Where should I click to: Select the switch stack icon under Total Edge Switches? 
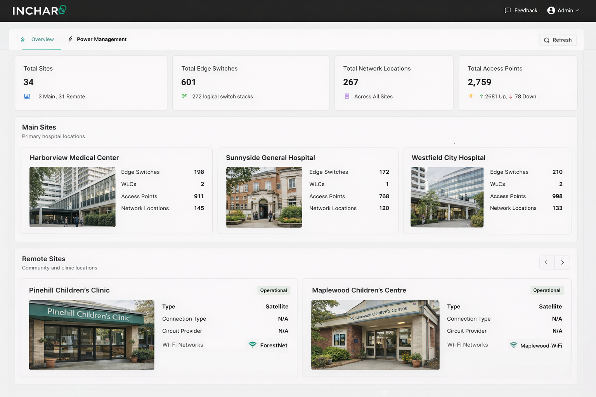point(185,96)
